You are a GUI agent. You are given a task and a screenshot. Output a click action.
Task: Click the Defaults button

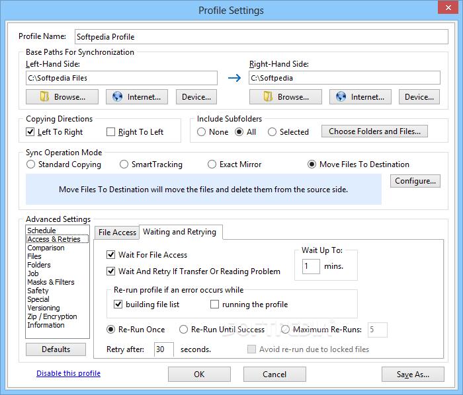(56, 349)
